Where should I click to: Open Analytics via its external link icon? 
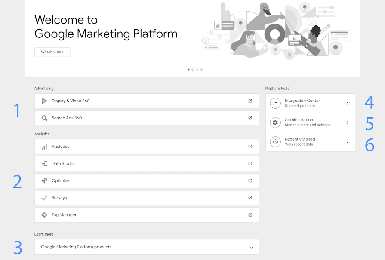250,147
